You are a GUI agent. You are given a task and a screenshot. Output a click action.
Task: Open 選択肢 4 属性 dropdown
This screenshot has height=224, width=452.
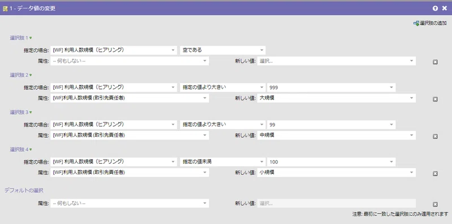pos(129,173)
